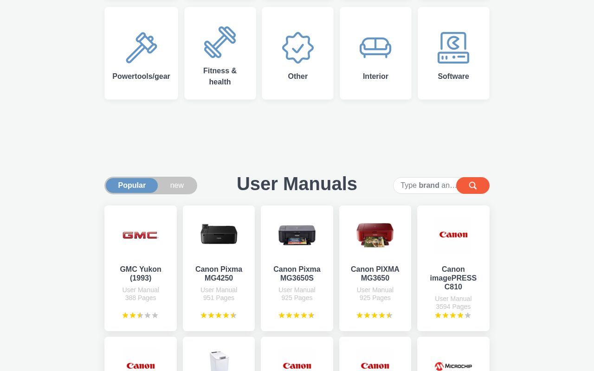Open the Software category label
Viewport: 594px width, 371px height.
(x=453, y=77)
